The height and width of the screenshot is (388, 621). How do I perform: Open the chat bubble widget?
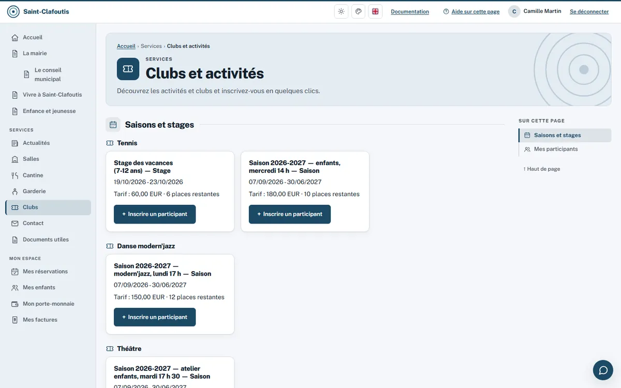[x=603, y=370]
